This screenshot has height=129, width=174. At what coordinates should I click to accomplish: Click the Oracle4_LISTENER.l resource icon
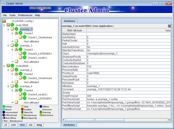[20, 98]
